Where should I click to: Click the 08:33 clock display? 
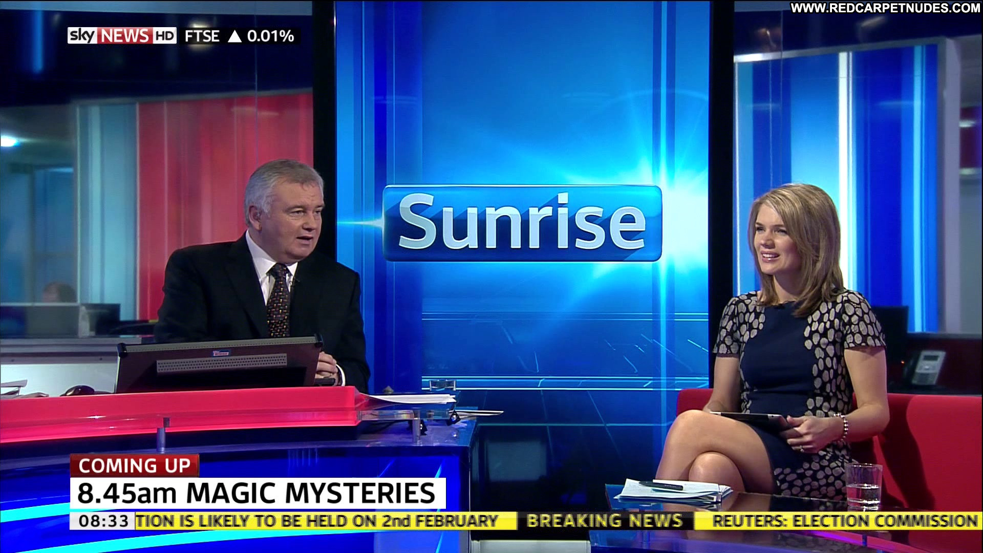102,521
